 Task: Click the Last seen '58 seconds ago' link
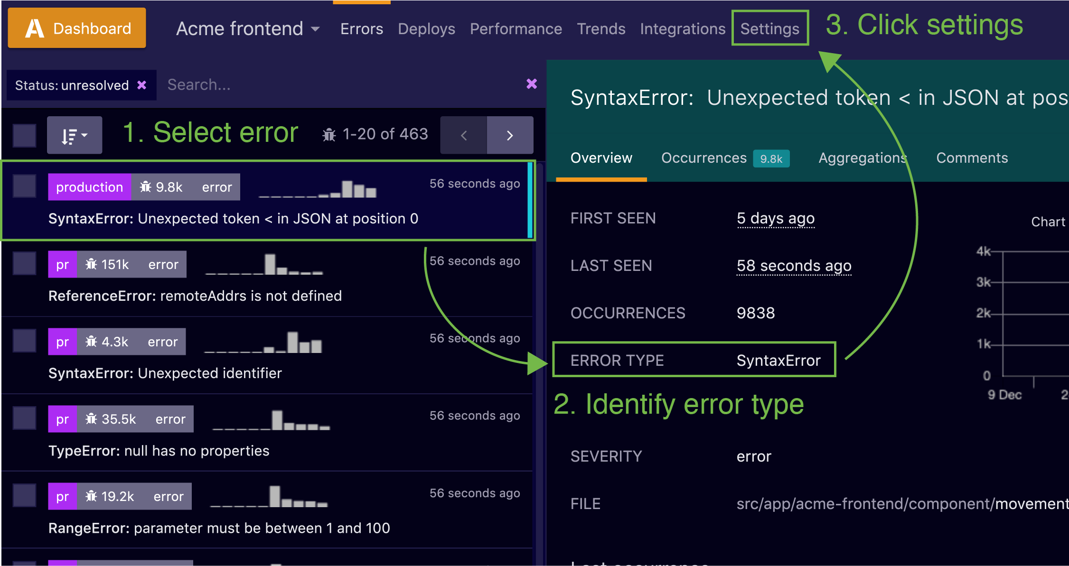pyautogui.click(x=794, y=266)
